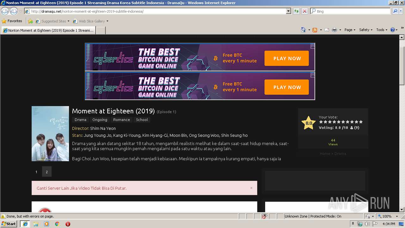Click the address bar URL field
The image size is (405, 228).
[x=158, y=11]
